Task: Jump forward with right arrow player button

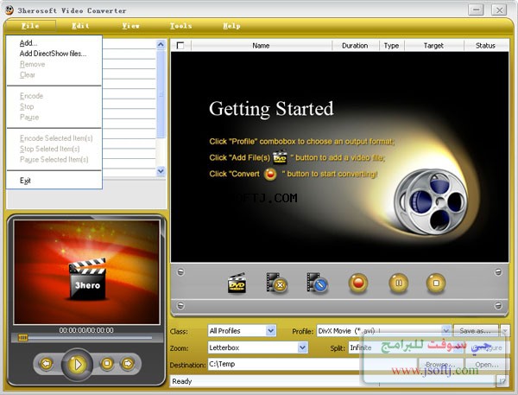Action: coord(128,364)
